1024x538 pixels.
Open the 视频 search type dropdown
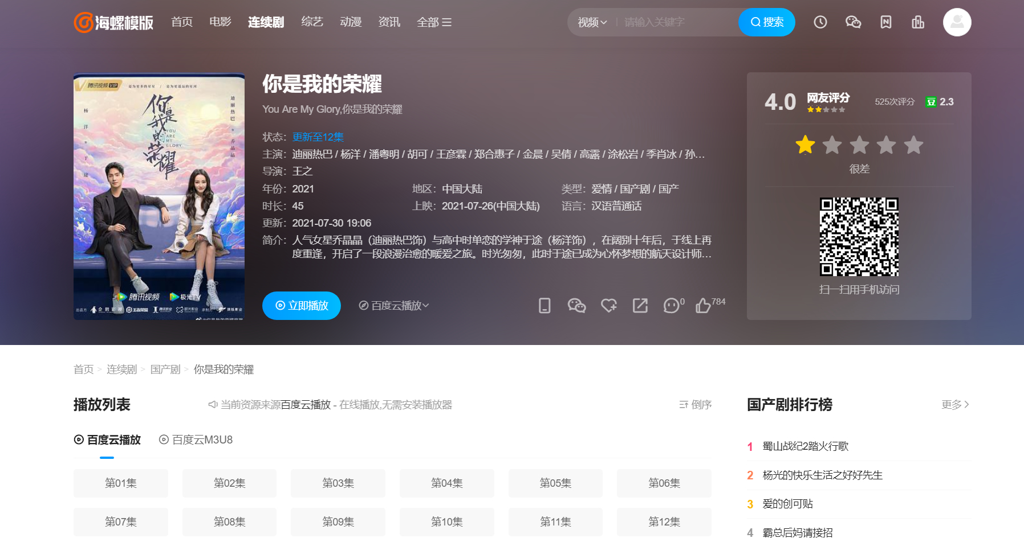point(592,22)
